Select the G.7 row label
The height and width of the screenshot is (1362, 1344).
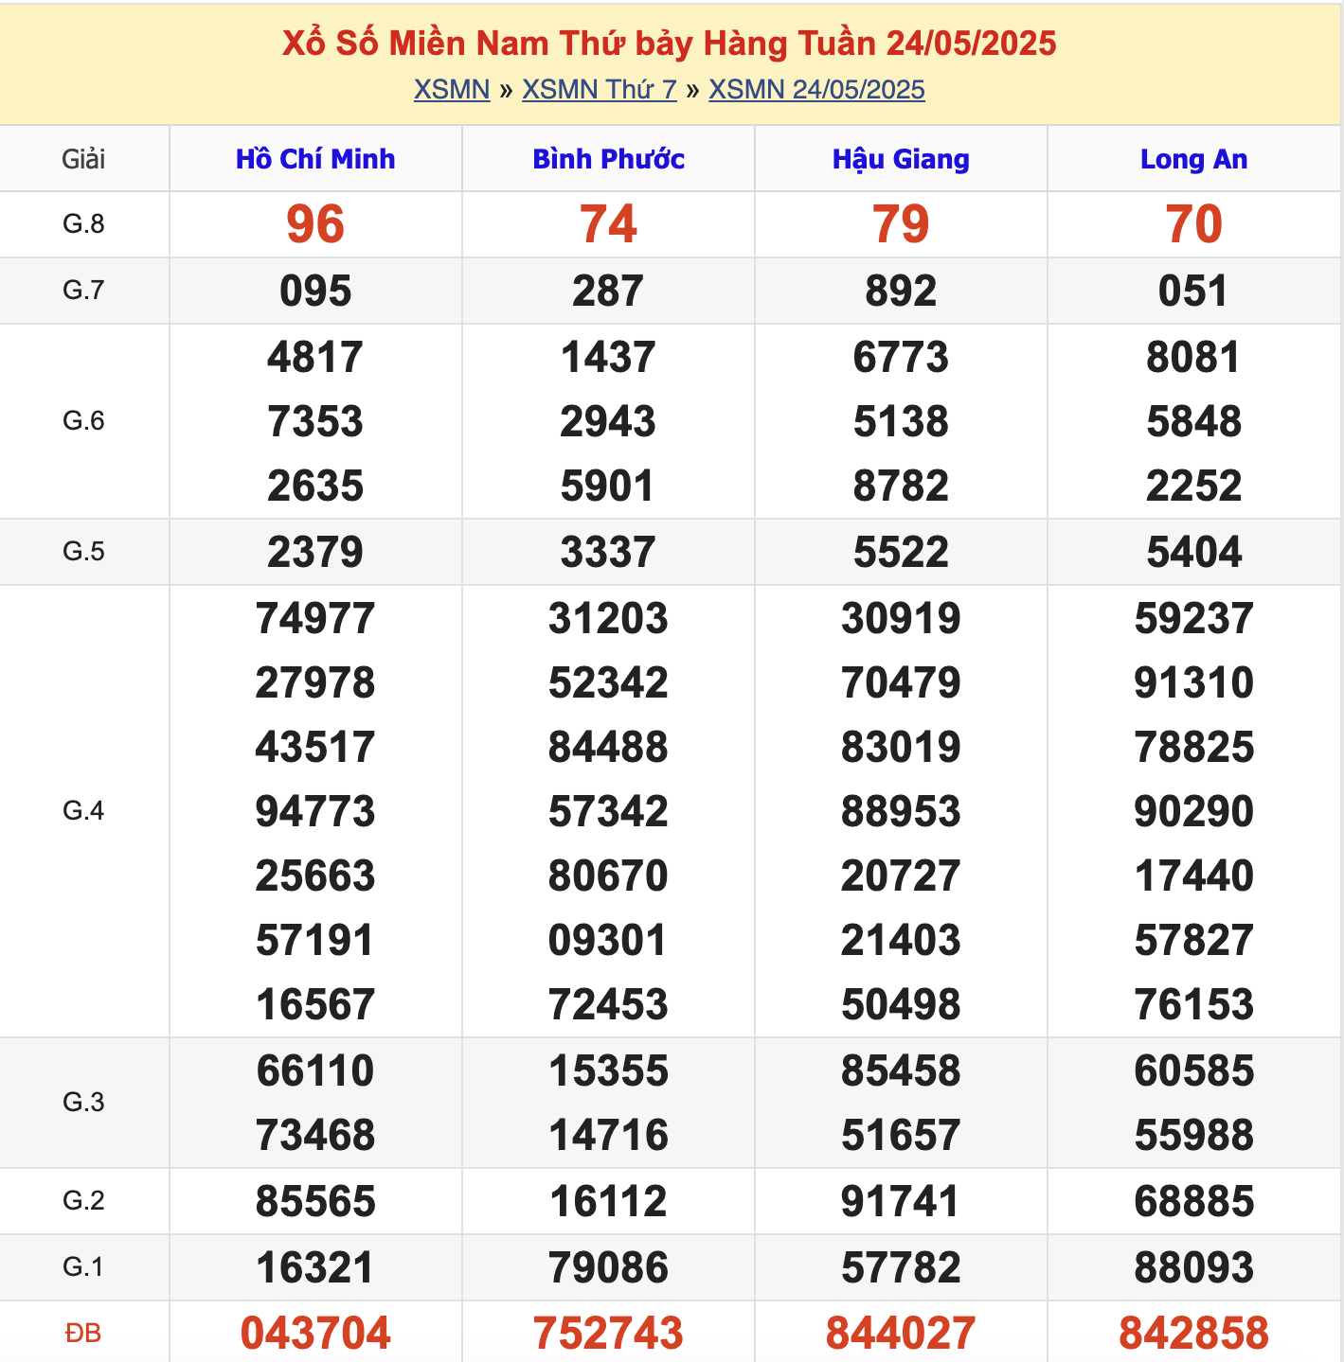click(83, 291)
